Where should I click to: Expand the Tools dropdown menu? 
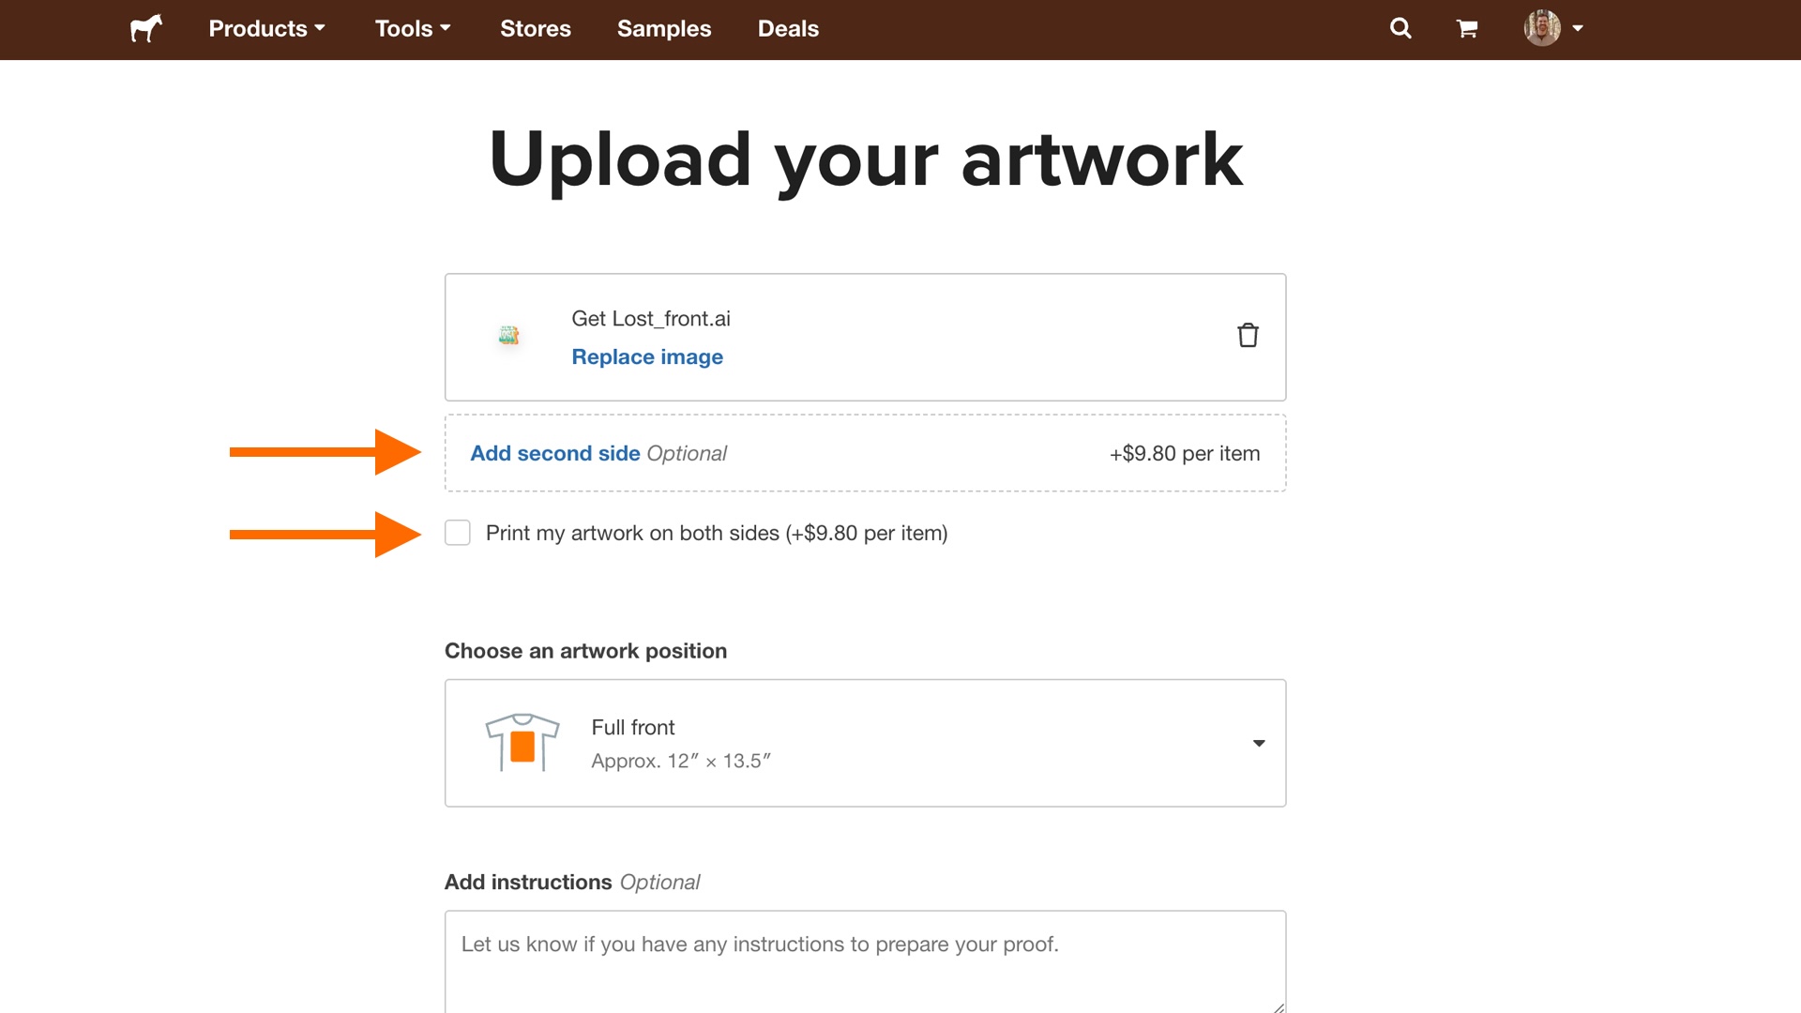tap(413, 29)
